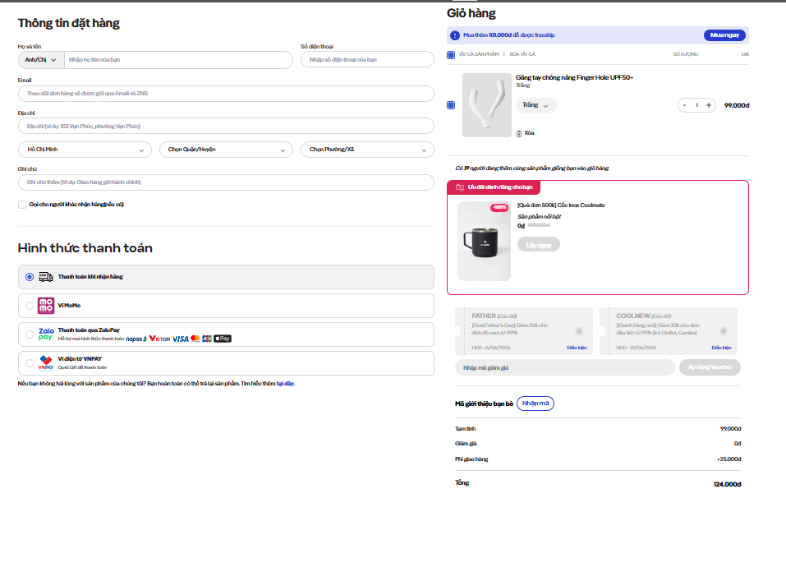Click the Nhập họ tên của bạn field
This screenshot has width=786, height=586.
[x=178, y=60]
